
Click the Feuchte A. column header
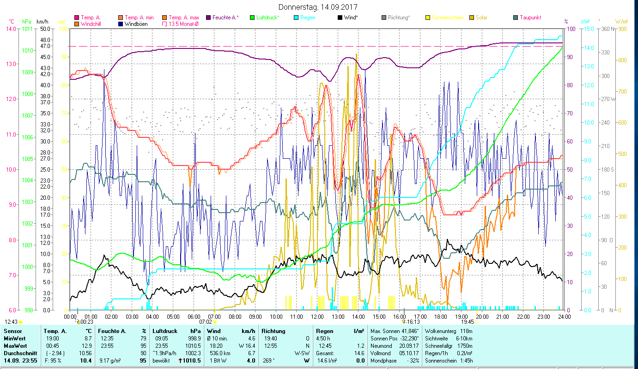(112, 331)
